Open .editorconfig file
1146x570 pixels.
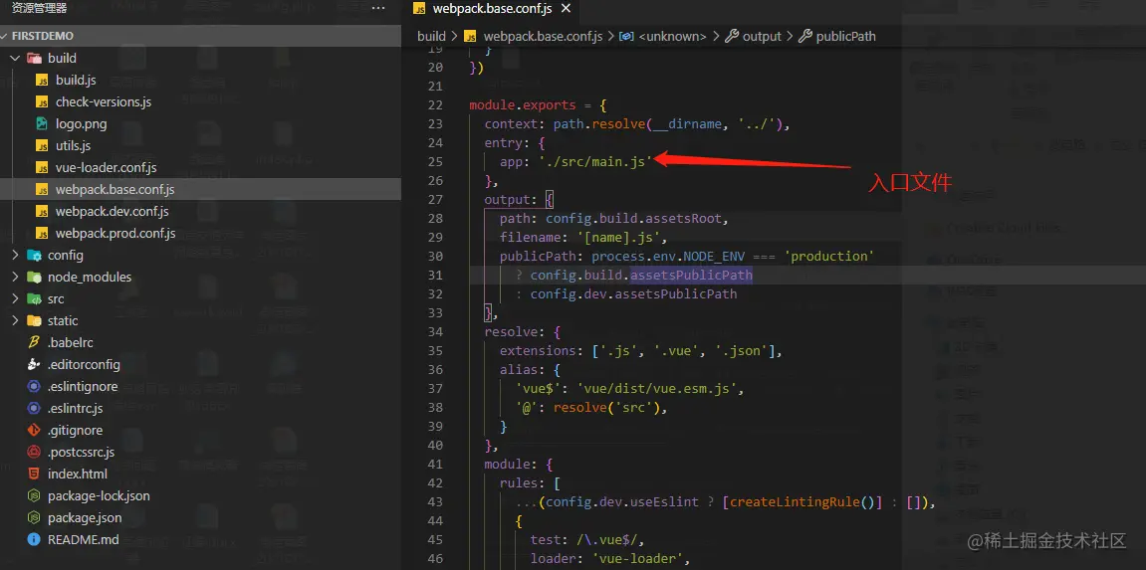[x=84, y=364]
